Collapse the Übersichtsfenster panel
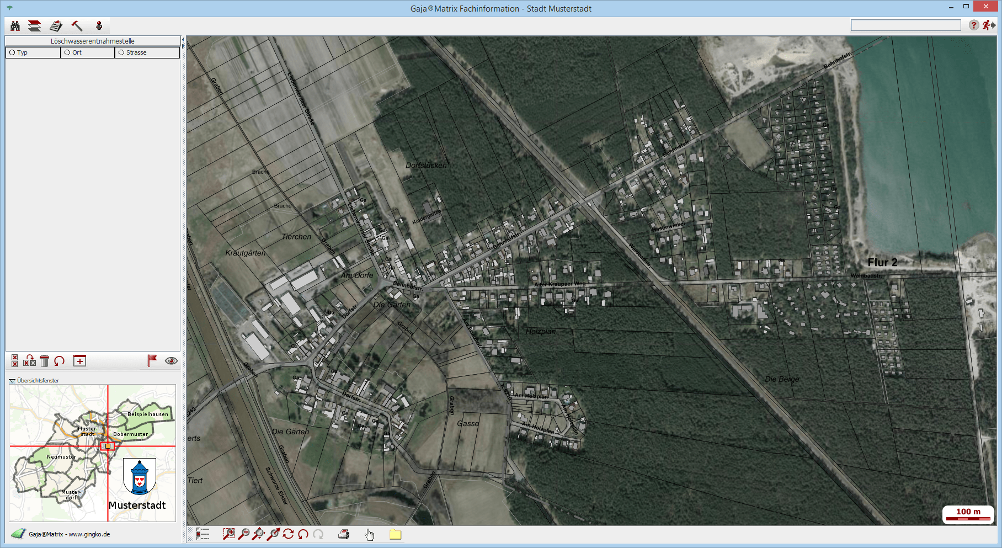Image resolution: width=1002 pixels, height=548 pixels. pyautogui.click(x=12, y=380)
